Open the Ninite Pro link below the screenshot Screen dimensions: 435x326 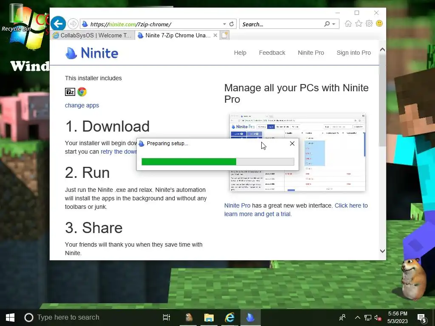coord(237,205)
